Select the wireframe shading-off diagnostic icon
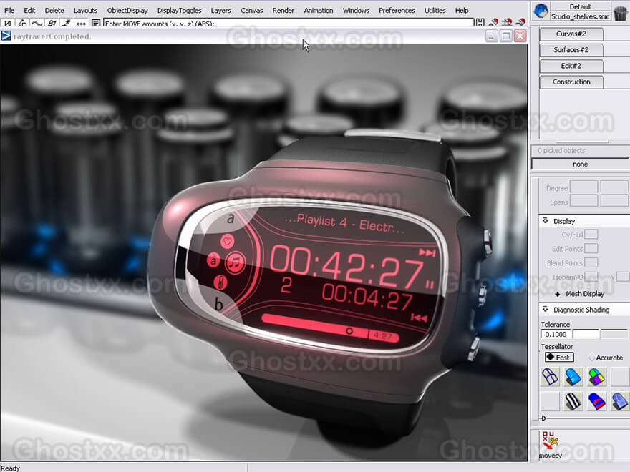Image resolution: width=630 pixels, height=472 pixels. [x=550, y=378]
